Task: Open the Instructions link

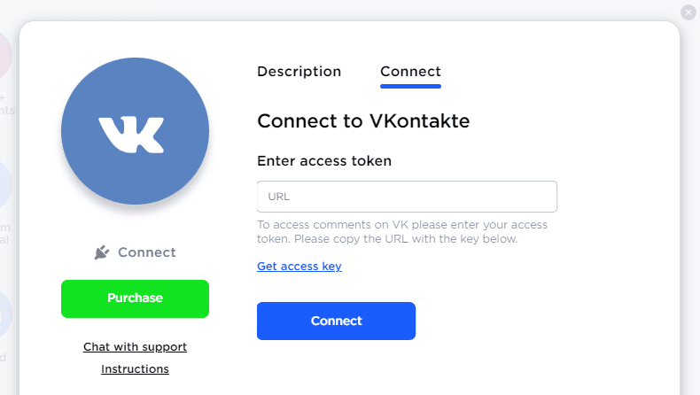Action: click(135, 368)
